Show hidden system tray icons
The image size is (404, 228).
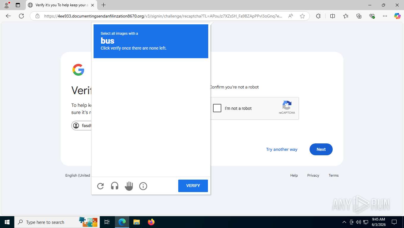344,222
